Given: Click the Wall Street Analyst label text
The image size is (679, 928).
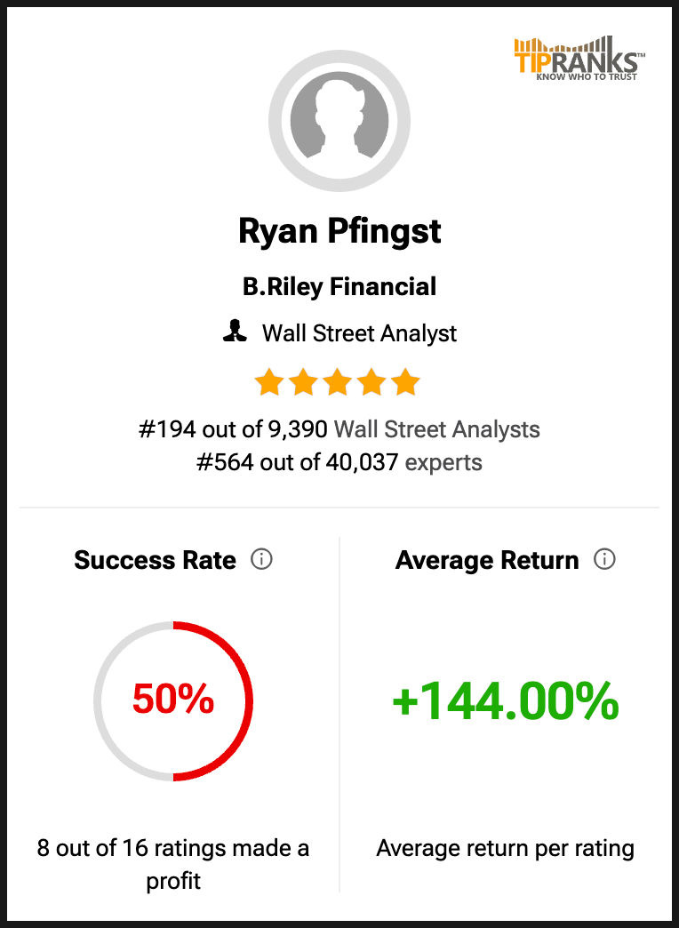Looking at the screenshot, I should (359, 333).
